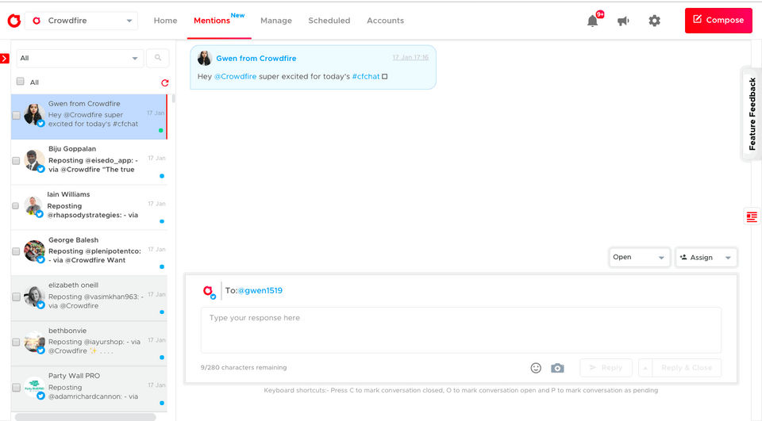The image size is (762, 421).
Task: Click Biju Goppalan's avatar
Action: pyautogui.click(x=33, y=159)
